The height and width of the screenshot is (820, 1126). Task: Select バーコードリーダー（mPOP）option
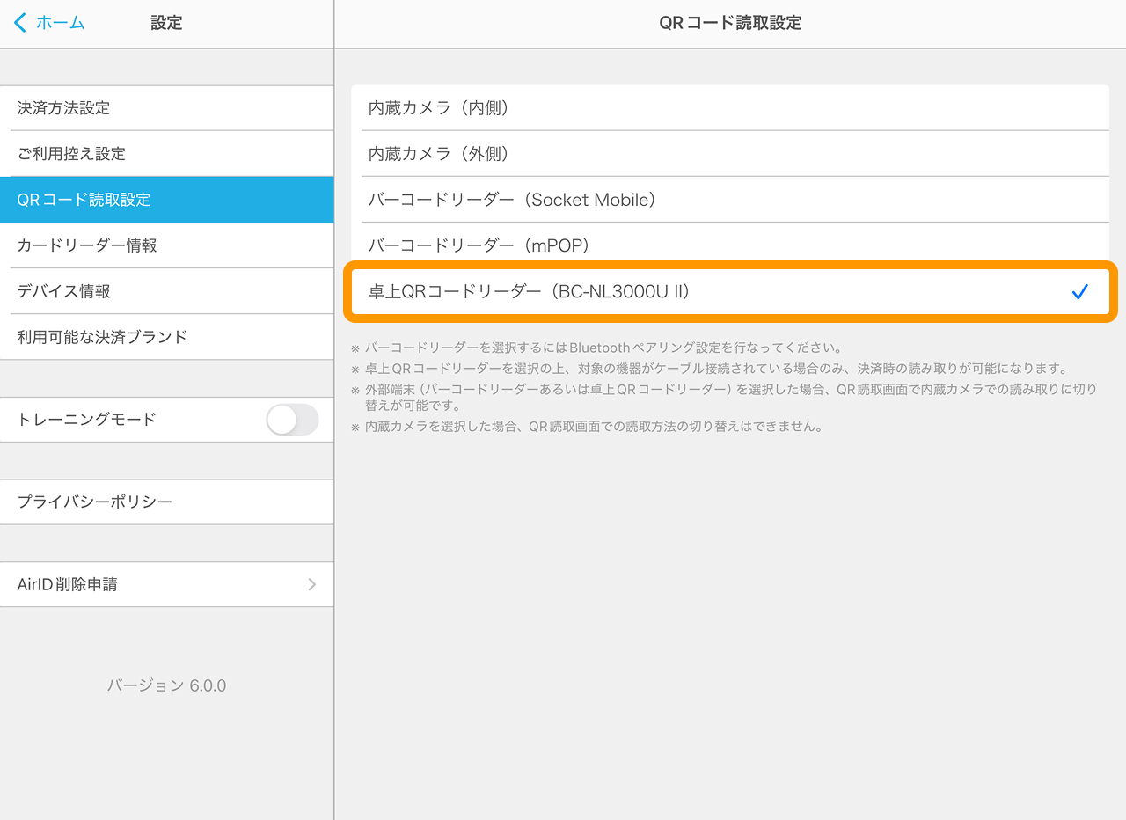tap(730, 245)
